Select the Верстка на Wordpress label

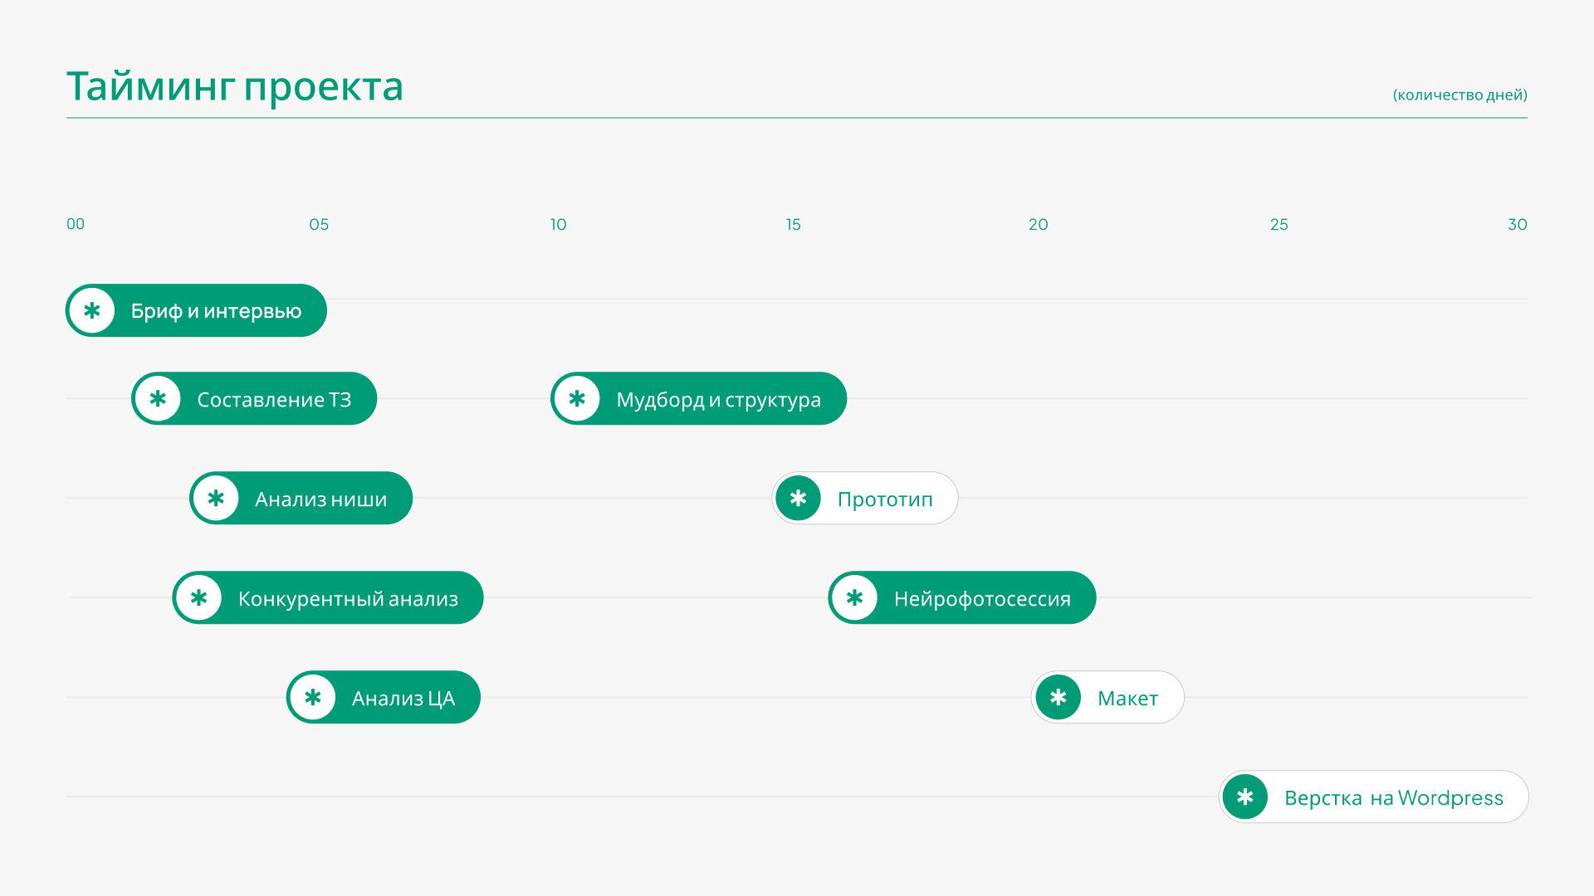[x=1394, y=798]
